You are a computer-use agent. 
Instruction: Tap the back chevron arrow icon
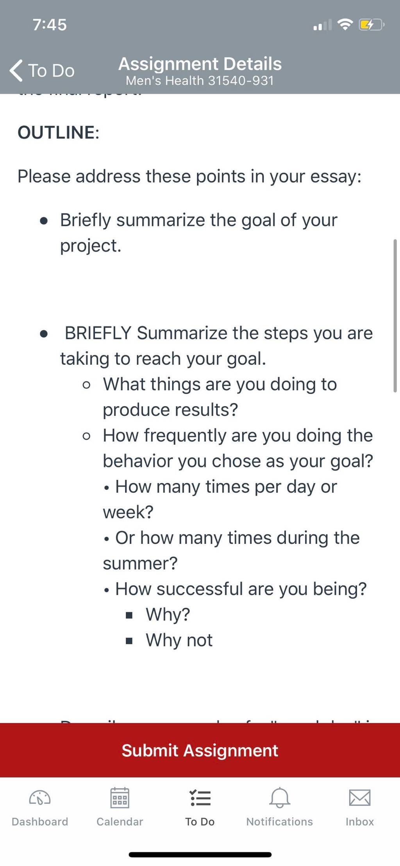click(16, 71)
